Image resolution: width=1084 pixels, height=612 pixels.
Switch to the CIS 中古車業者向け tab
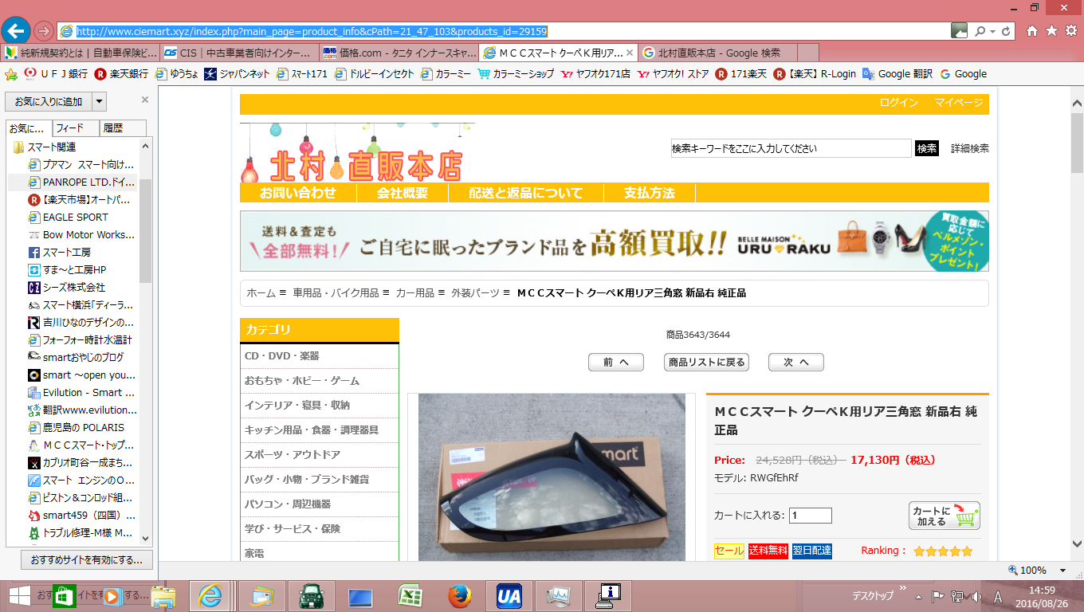click(x=239, y=53)
